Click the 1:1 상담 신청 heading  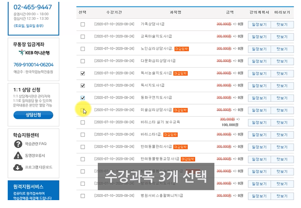pos(27,90)
